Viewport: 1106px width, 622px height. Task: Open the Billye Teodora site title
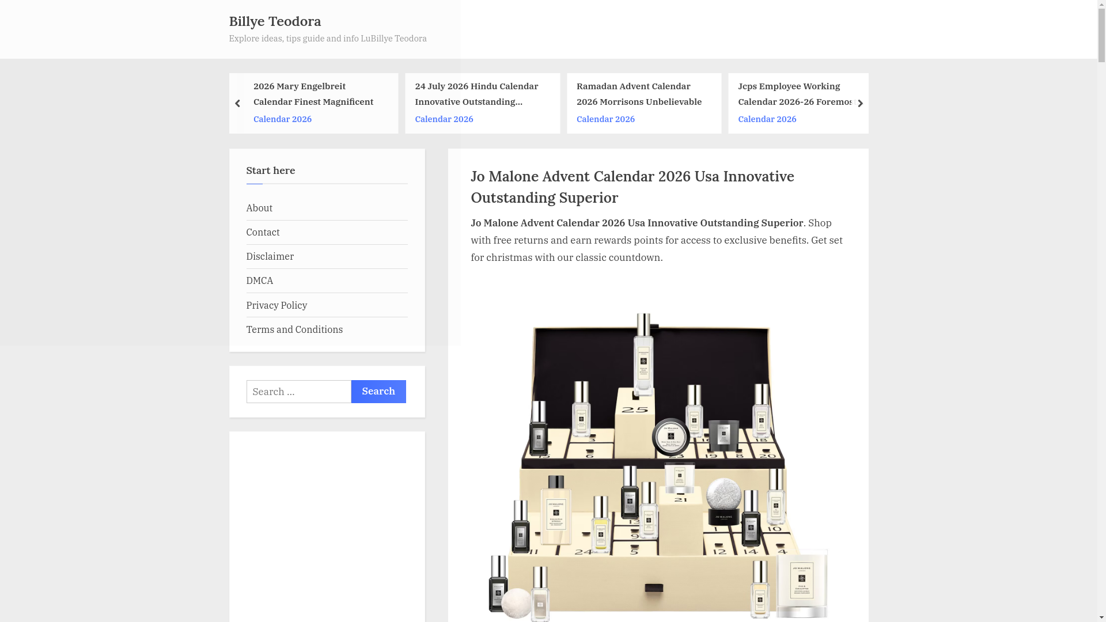click(x=275, y=21)
